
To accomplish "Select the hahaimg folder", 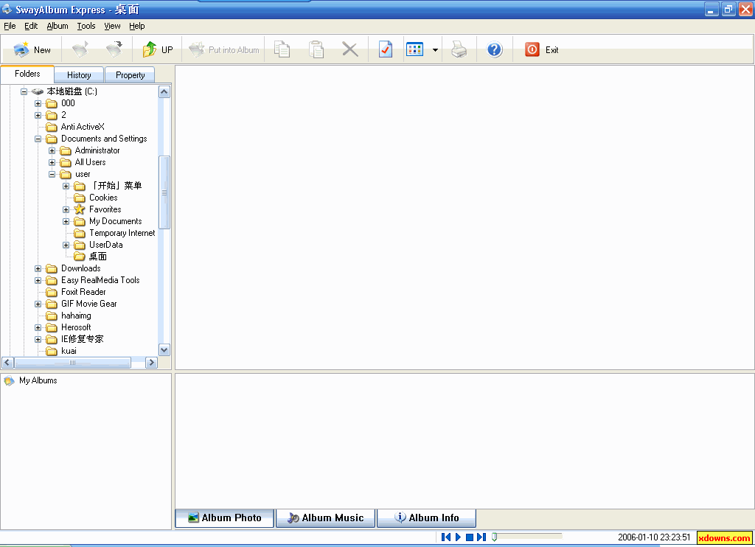I will 76,316.
